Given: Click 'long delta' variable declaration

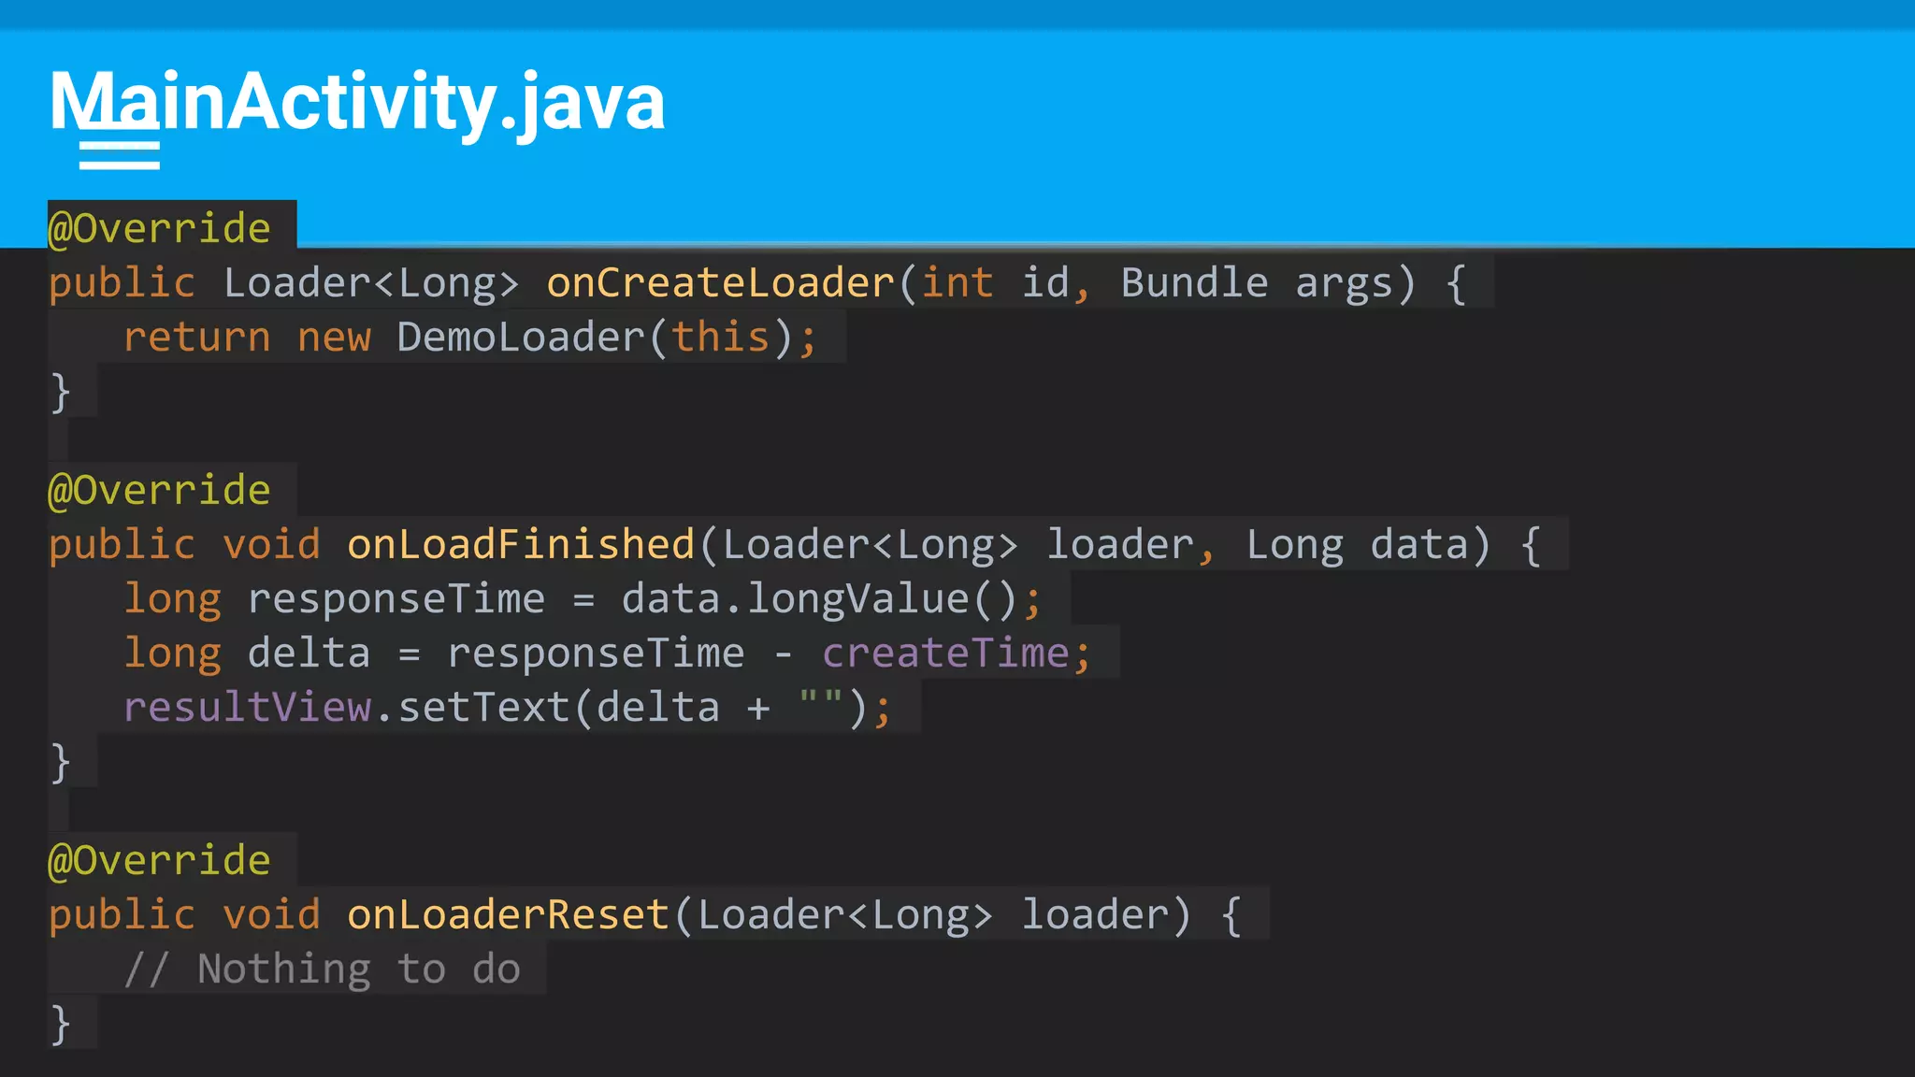Looking at the screenshot, I should [247, 653].
